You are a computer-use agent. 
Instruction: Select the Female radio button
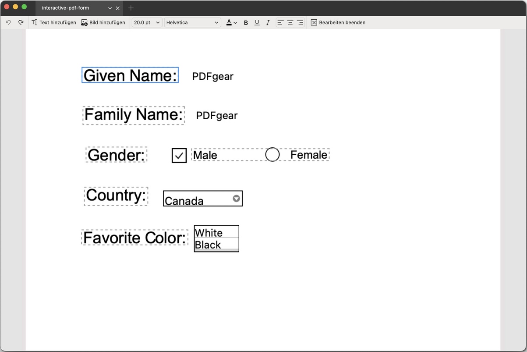272,155
